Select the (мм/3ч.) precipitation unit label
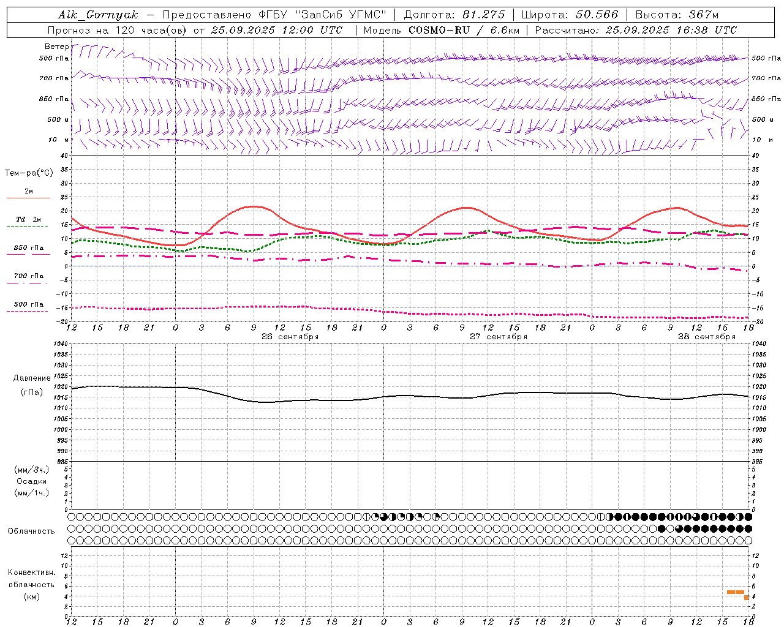The height and width of the screenshot is (627, 784). pos(32,470)
